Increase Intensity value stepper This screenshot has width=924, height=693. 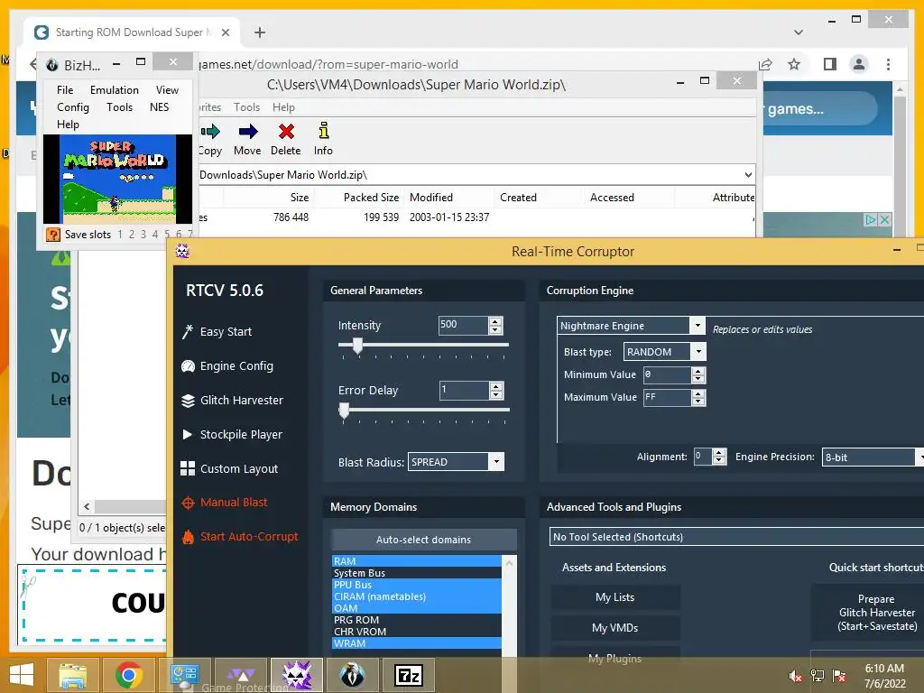tap(495, 321)
